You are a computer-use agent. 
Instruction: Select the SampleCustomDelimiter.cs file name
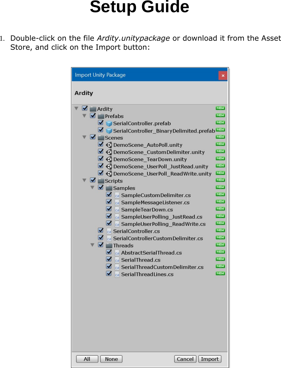[156, 195]
